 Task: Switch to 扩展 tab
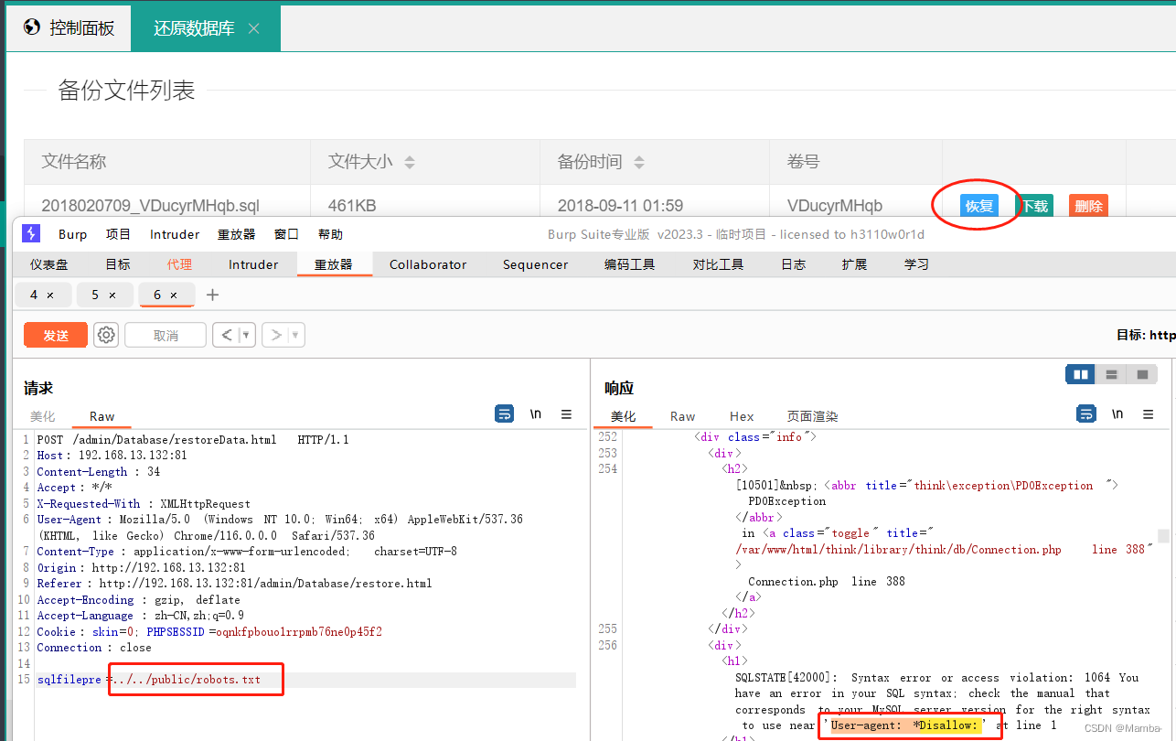coord(854,264)
